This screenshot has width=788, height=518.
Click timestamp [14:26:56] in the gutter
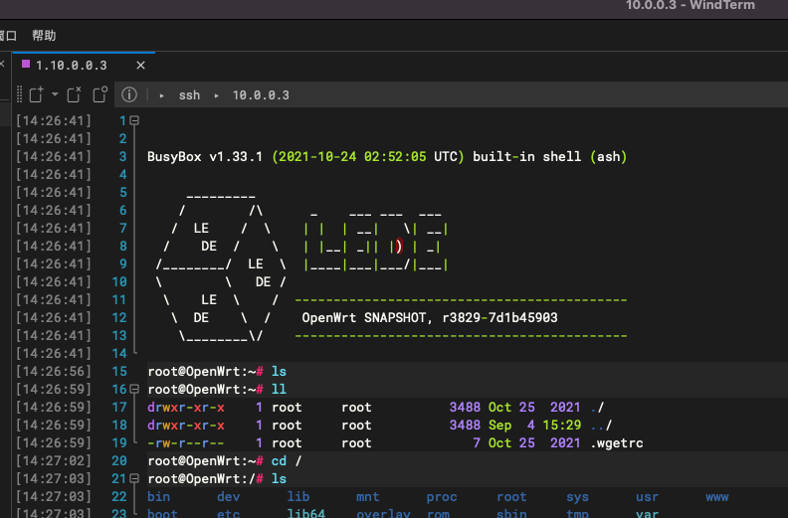(54, 371)
